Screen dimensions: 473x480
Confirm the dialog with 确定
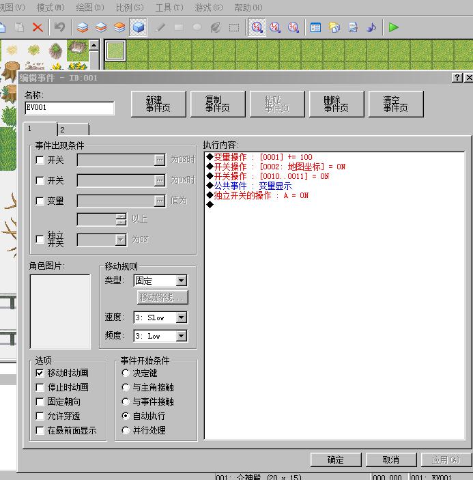336,460
